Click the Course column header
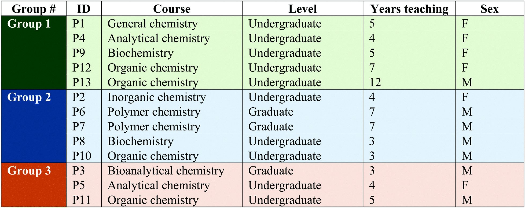The image size is (525, 208). (172, 9)
